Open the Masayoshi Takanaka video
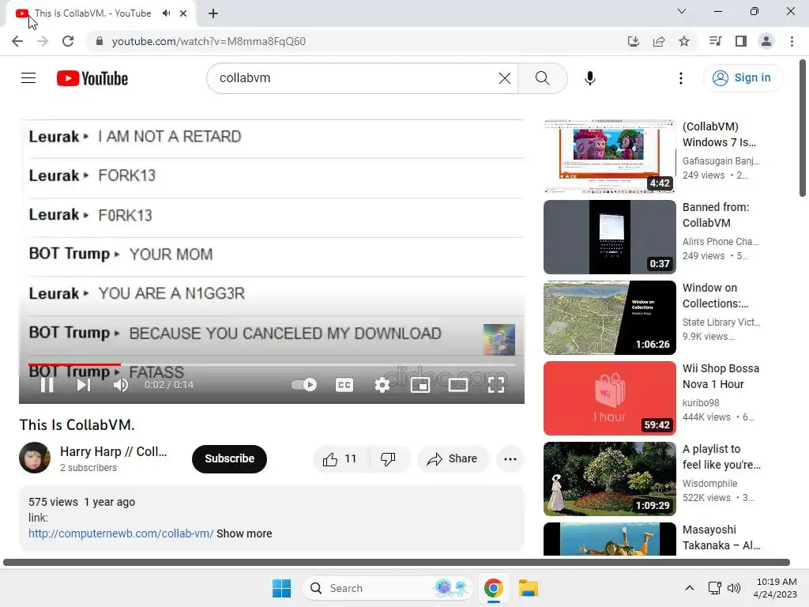The height and width of the screenshot is (607, 809). pos(609,539)
